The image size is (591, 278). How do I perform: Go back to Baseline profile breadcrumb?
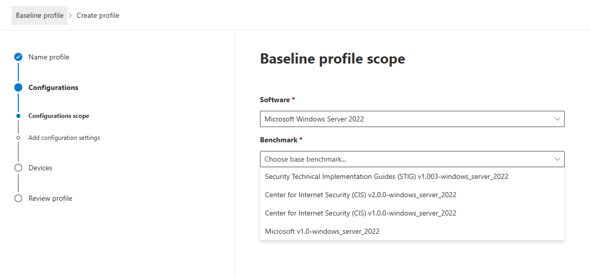(40, 15)
